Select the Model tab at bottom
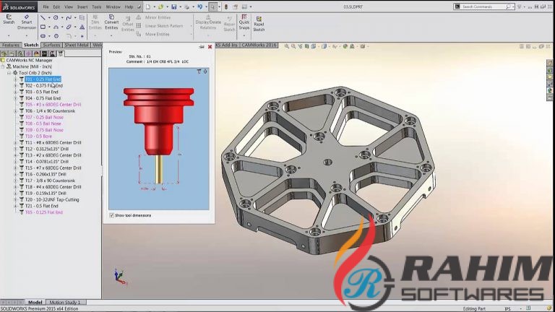 [x=35, y=302]
